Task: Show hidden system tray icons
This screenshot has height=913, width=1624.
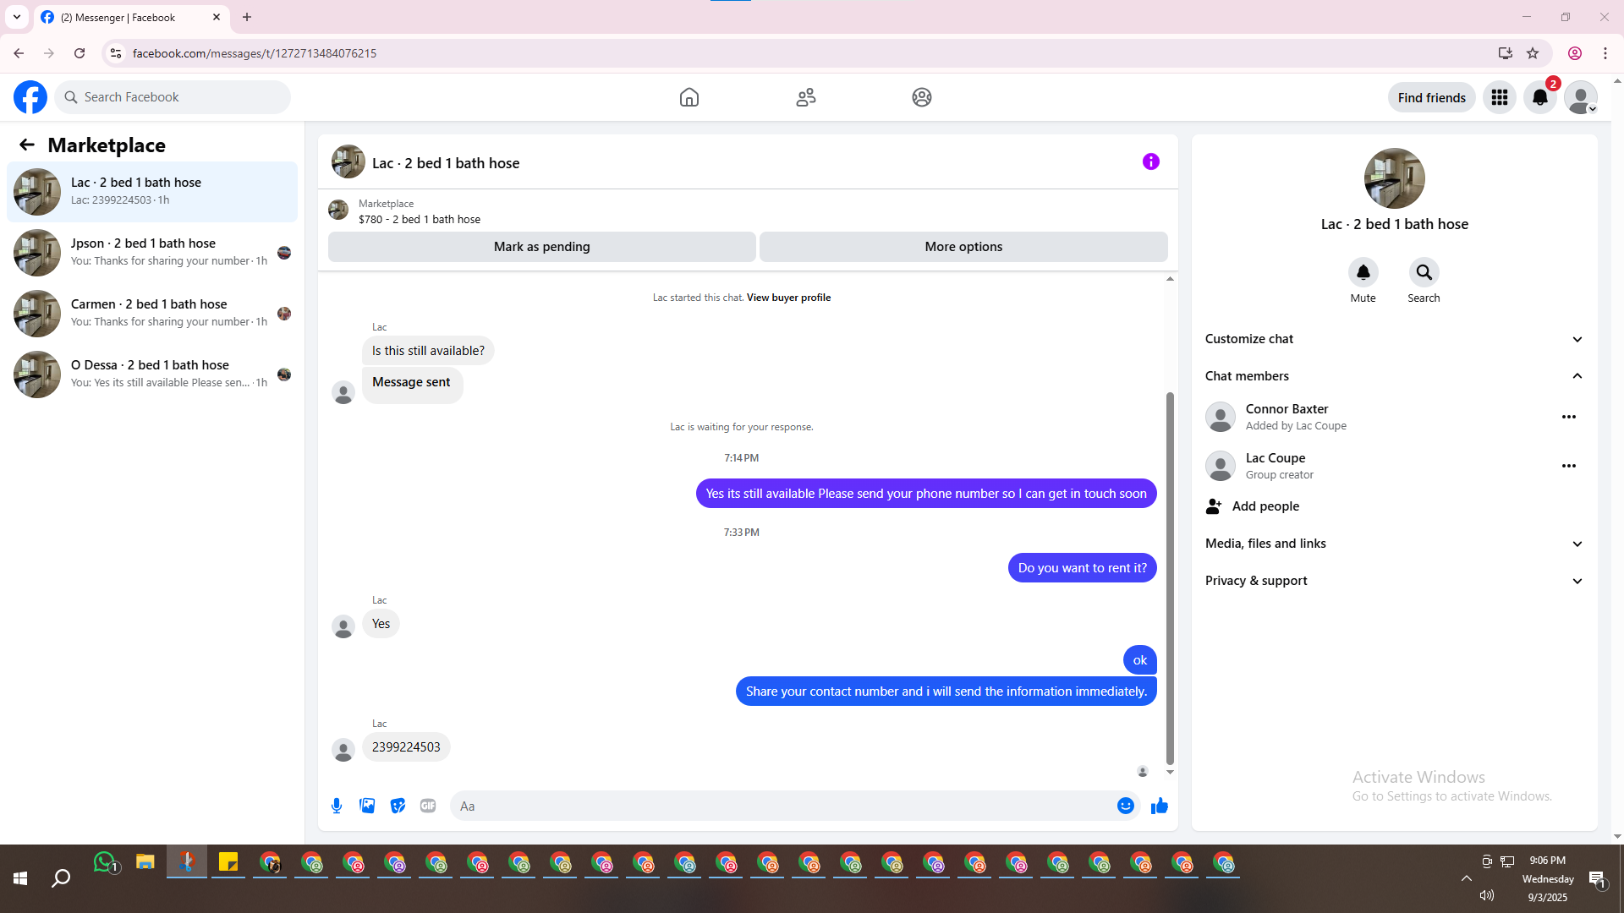Action: pos(1467,879)
